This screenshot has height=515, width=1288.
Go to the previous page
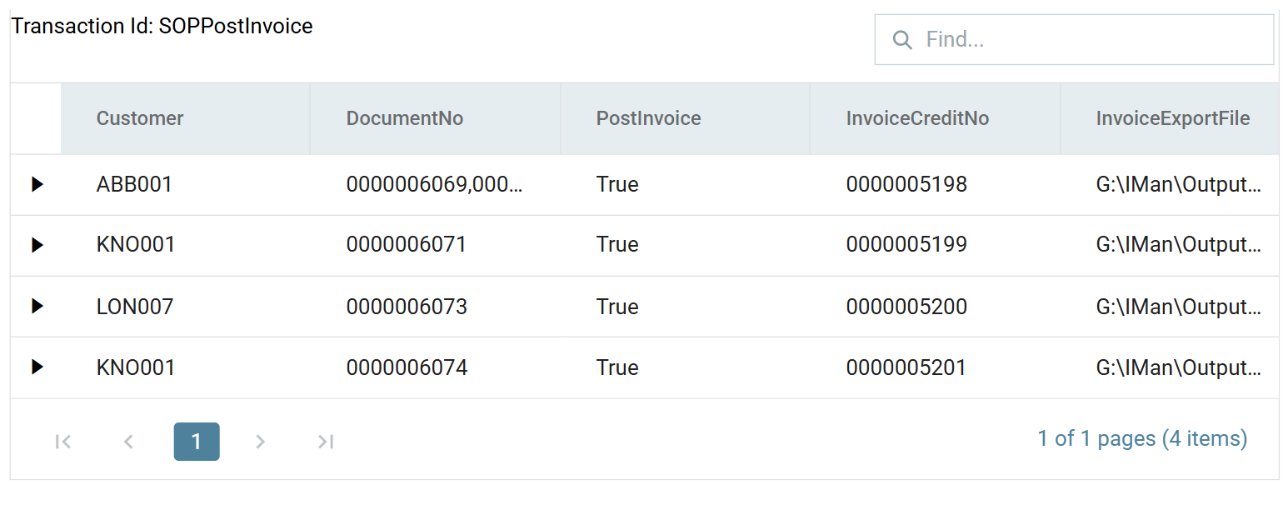point(128,442)
